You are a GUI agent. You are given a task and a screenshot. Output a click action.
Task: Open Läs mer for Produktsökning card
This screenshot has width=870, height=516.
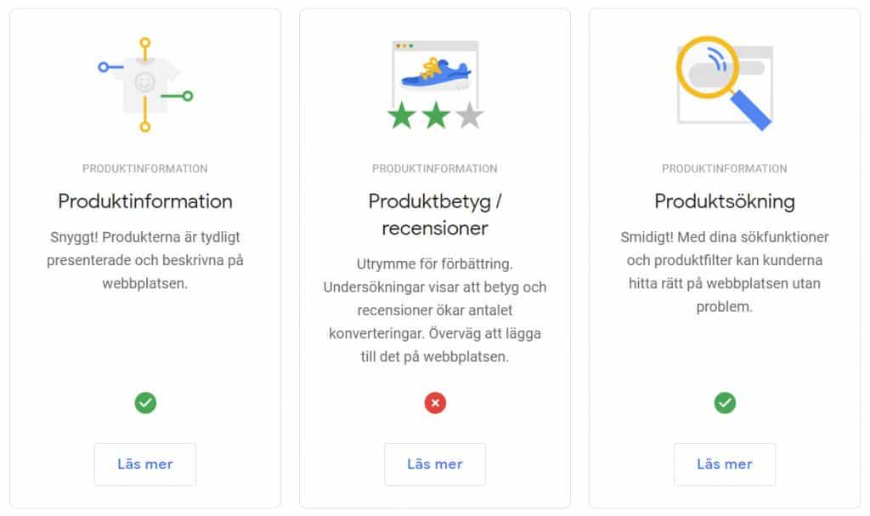tap(725, 464)
